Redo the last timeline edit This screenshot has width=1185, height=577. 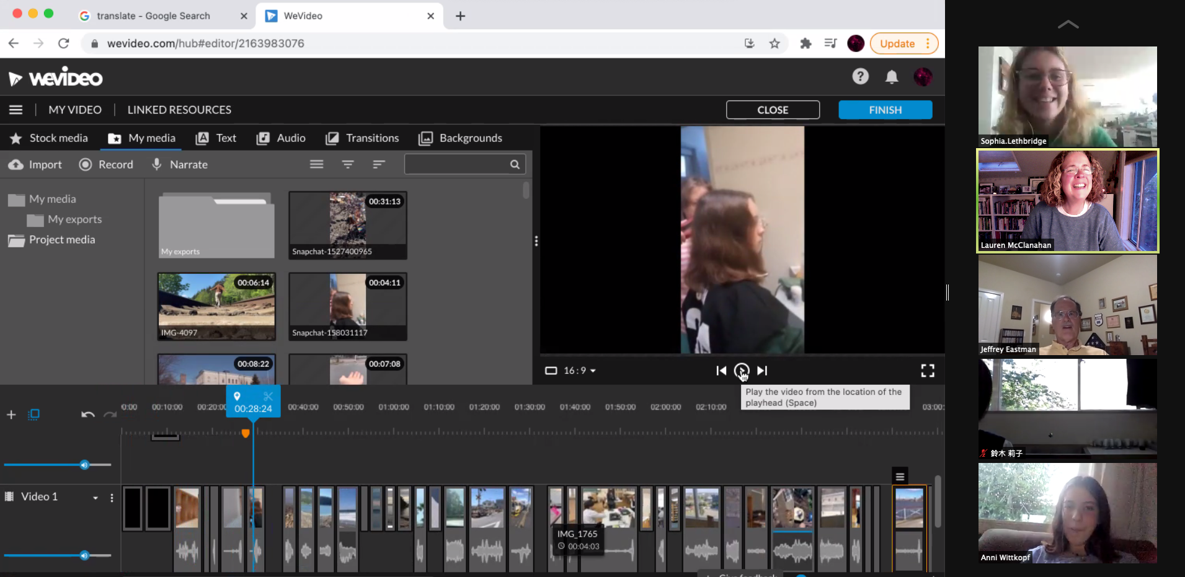point(110,414)
